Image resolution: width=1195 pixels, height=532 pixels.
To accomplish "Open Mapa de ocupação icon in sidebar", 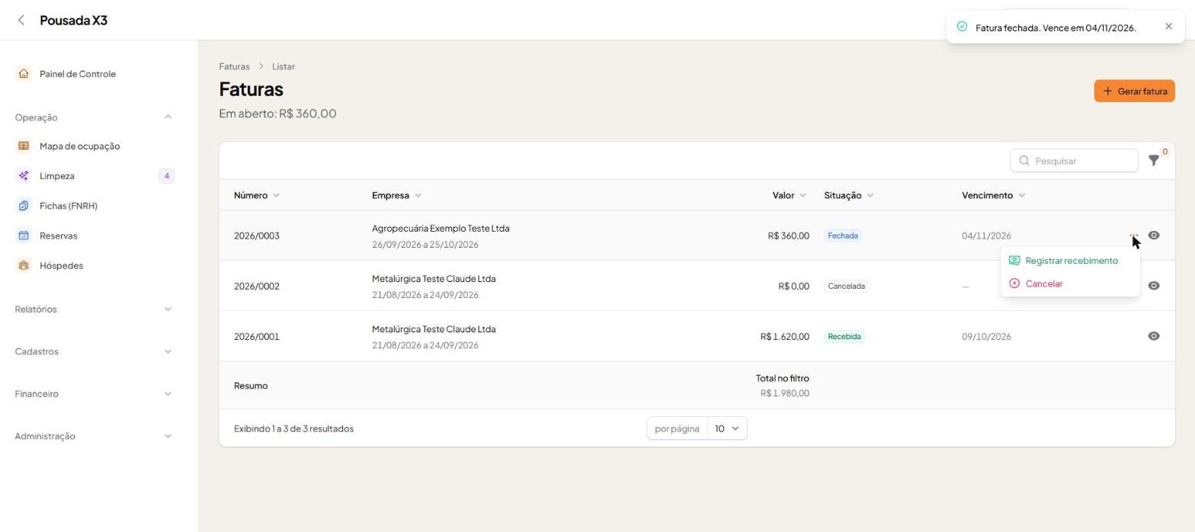I will pos(24,146).
